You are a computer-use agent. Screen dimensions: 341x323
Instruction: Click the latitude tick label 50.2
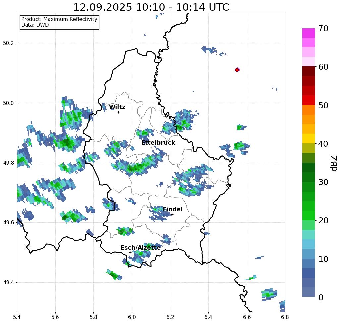coord(8,43)
